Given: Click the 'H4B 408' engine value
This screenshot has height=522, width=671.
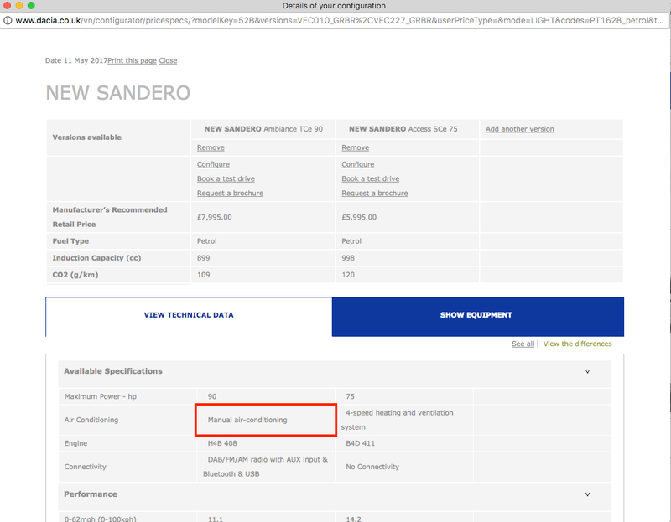Looking at the screenshot, I should (222, 443).
